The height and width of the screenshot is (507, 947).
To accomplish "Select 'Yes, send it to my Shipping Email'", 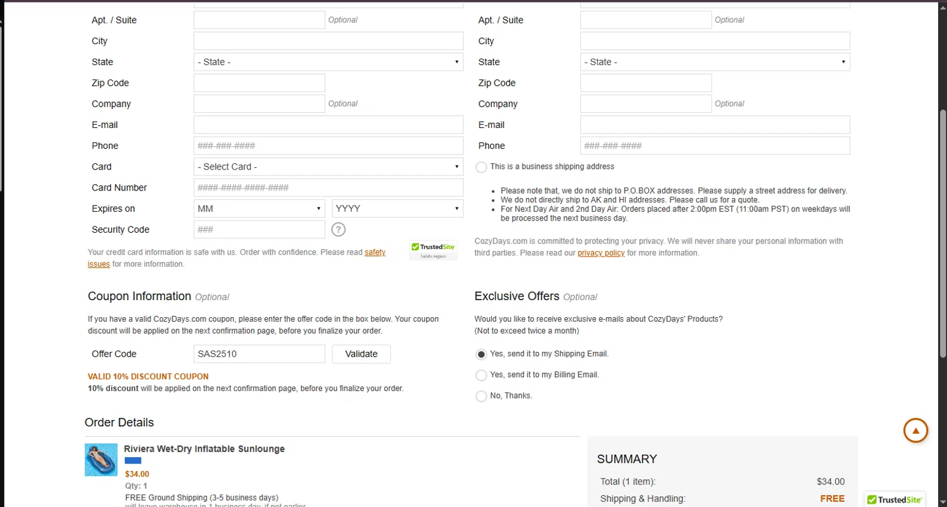I will [481, 354].
